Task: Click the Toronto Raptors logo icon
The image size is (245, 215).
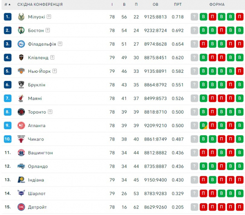Action: point(21,112)
